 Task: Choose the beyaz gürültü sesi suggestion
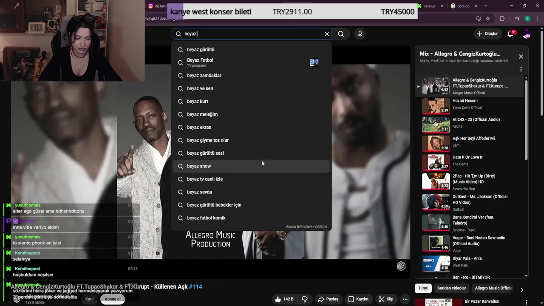point(251,153)
